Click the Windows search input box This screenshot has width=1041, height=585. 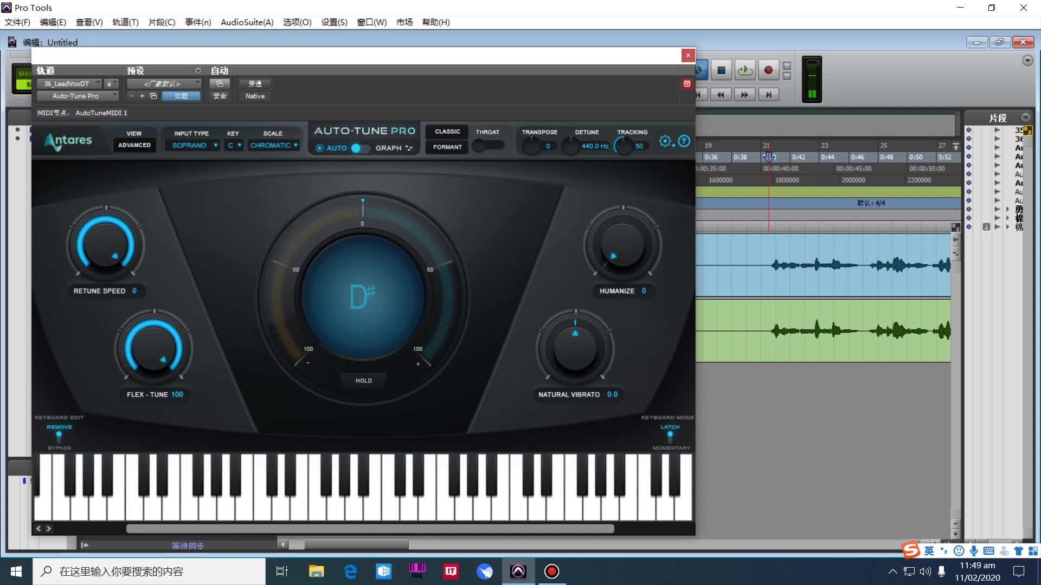[149, 571]
